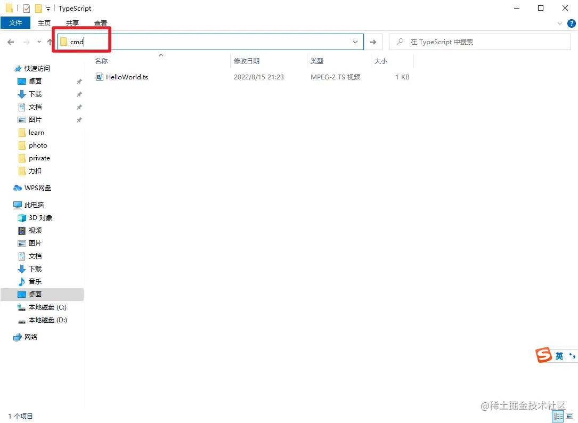Open 下载 under 此电脑
This screenshot has height=423, width=578.
click(x=35, y=269)
